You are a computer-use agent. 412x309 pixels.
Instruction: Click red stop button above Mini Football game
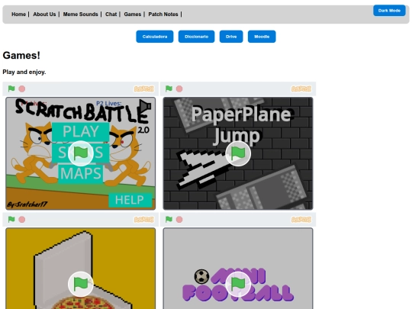coord(179,220)
